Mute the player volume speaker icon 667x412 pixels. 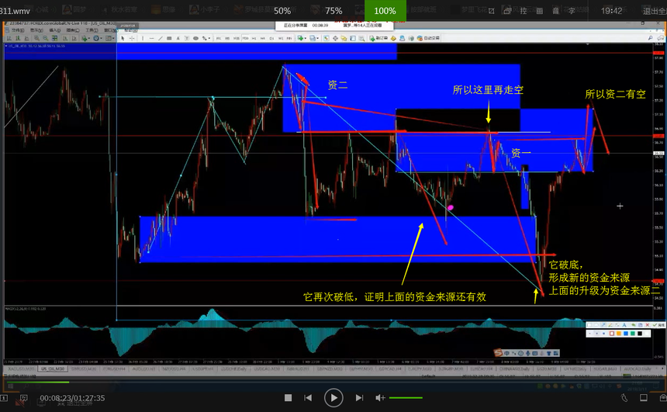click(379, 398)
